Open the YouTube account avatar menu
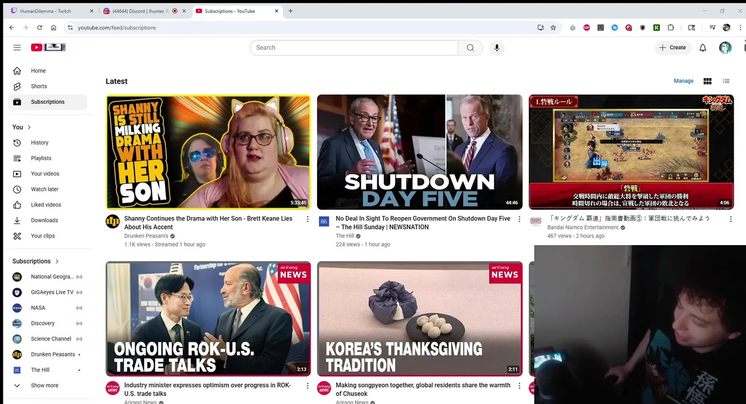This screenshot has width=746, height=404. 725,48
